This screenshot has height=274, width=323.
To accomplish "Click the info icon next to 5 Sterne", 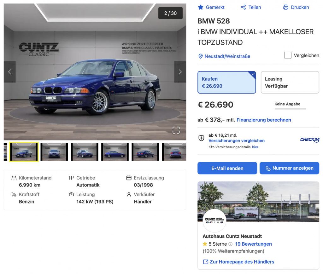I will point(230,244).
